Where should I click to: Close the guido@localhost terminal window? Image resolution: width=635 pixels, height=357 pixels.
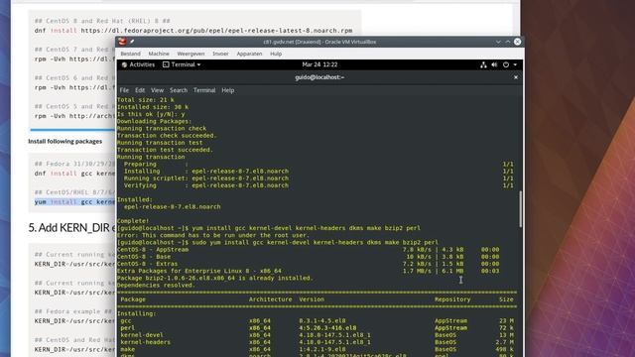[516, 77]
